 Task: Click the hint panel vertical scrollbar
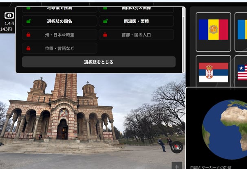tap(183, 44)
